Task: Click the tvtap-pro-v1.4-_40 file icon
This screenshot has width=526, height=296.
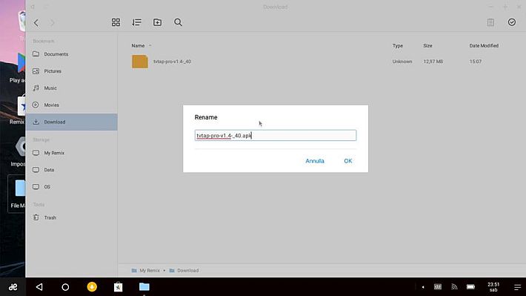Action: [x=140, y=62]
